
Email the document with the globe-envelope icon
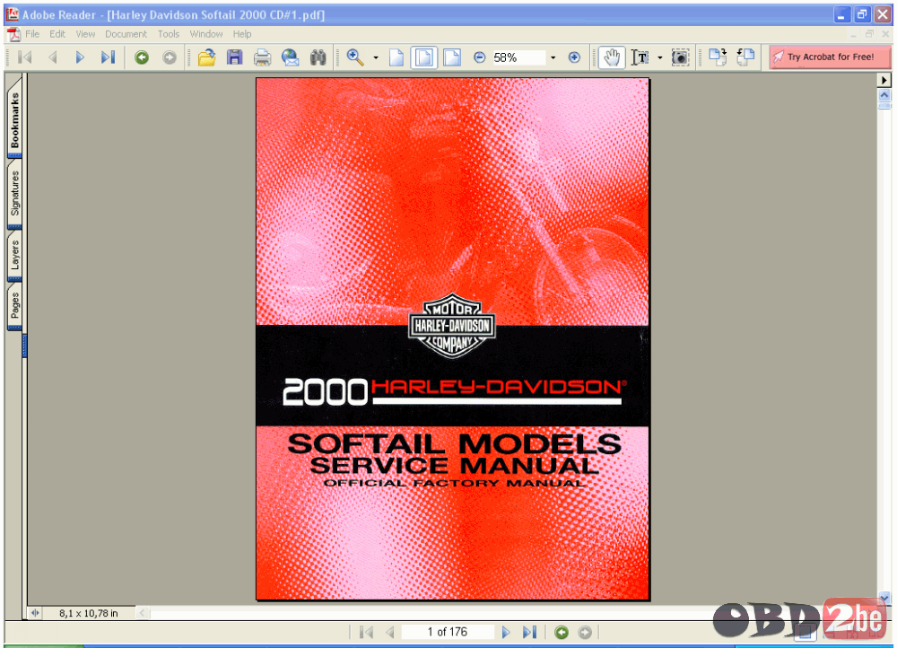click(x=290, y=57)
